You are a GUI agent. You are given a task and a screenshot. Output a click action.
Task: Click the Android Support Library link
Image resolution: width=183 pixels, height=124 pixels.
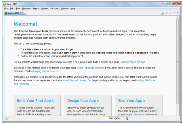73,80
